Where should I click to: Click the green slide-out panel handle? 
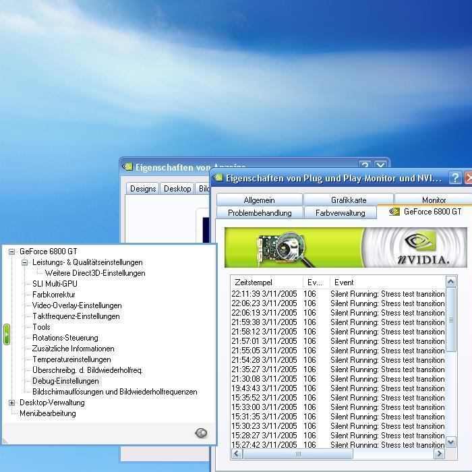click(6, 334)
